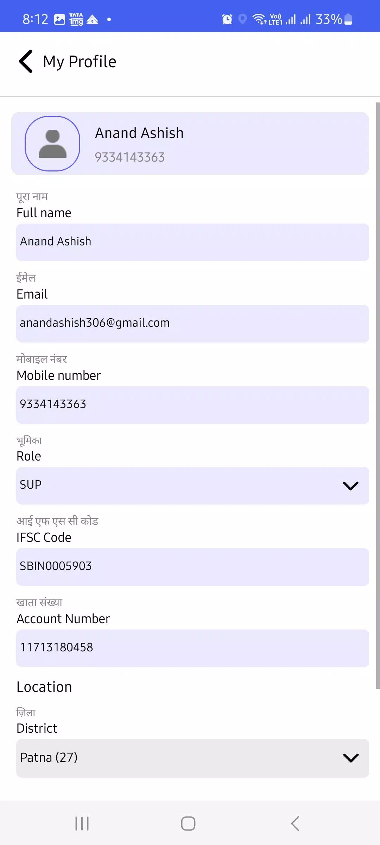Image resolution: width=380 pixels, height=845 pixels.
Task: Click the District dropdown chevron arrow
Action: tap(350, 758)
